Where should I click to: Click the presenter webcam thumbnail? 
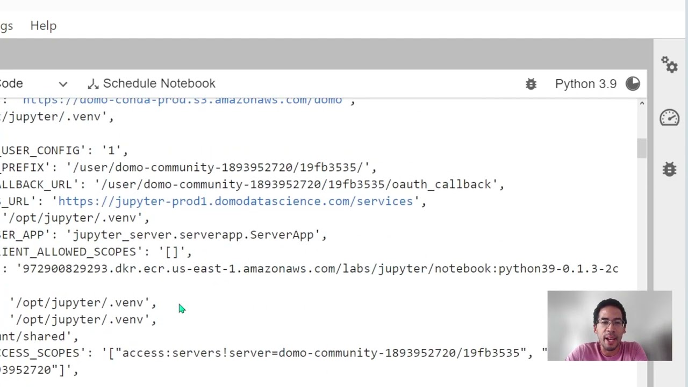tap(610, 326)
